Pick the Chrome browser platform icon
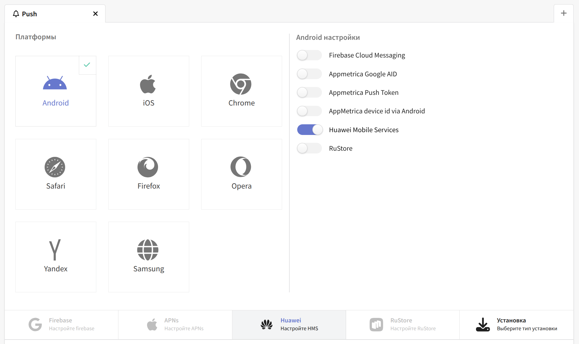Screen dimensions: 579x344 click(241, 84)
